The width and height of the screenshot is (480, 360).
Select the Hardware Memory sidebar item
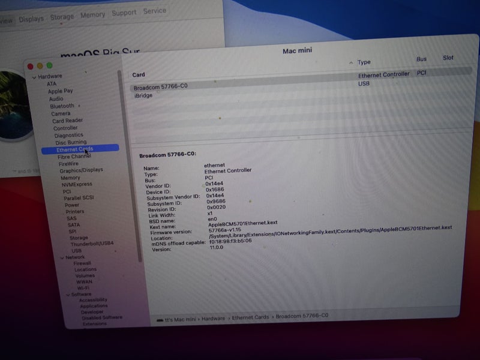(x=70, y=178)
